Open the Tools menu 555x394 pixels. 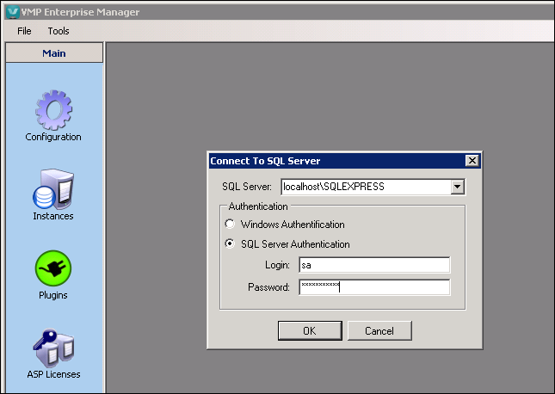59,31
